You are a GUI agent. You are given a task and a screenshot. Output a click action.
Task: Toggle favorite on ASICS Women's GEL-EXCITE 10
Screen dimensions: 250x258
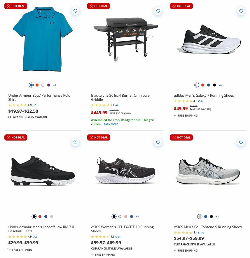(158, 143)
